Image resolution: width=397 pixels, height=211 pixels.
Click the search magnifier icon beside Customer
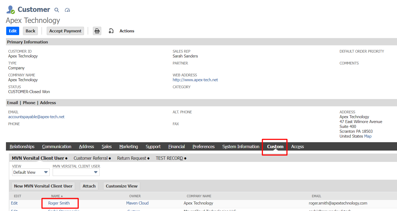(57, 10)
